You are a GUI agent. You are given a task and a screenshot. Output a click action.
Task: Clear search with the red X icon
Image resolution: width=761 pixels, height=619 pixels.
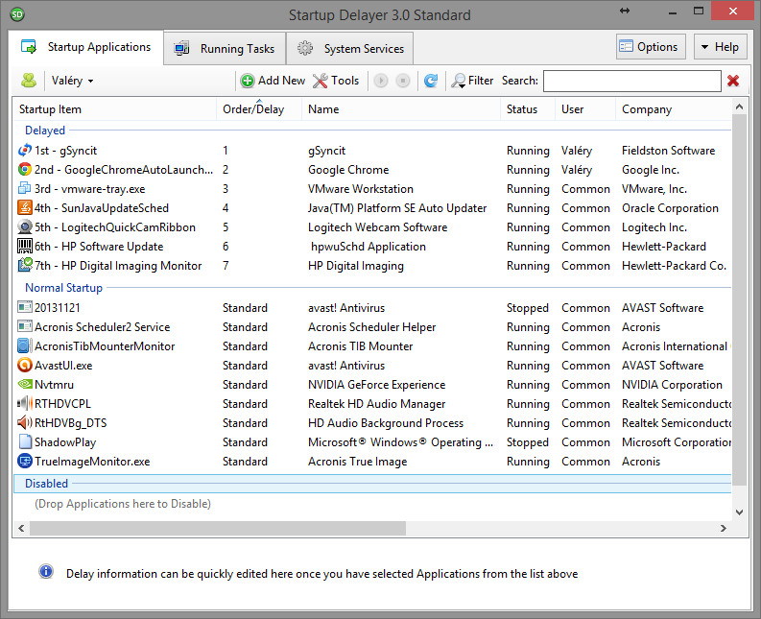tap(733, 81)
